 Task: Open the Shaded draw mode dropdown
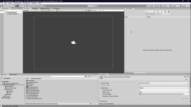pos(30,10)
